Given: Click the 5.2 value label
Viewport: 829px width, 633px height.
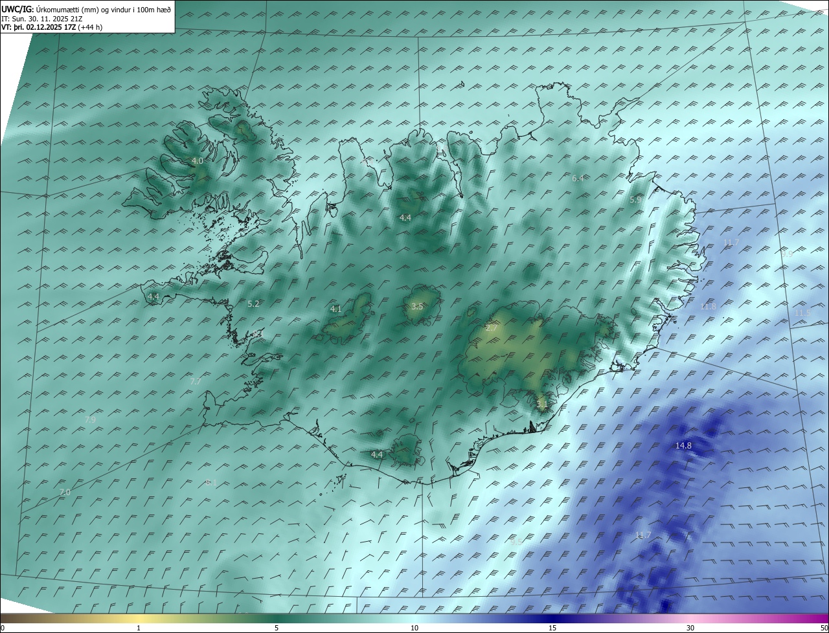Looking at the screenshot, I should 253,304.
